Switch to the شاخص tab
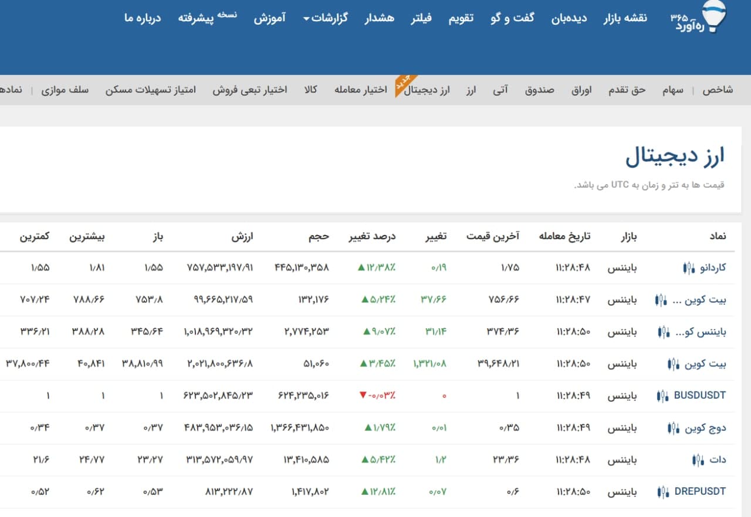Viewport: 751px width, 517px height. 718,90
